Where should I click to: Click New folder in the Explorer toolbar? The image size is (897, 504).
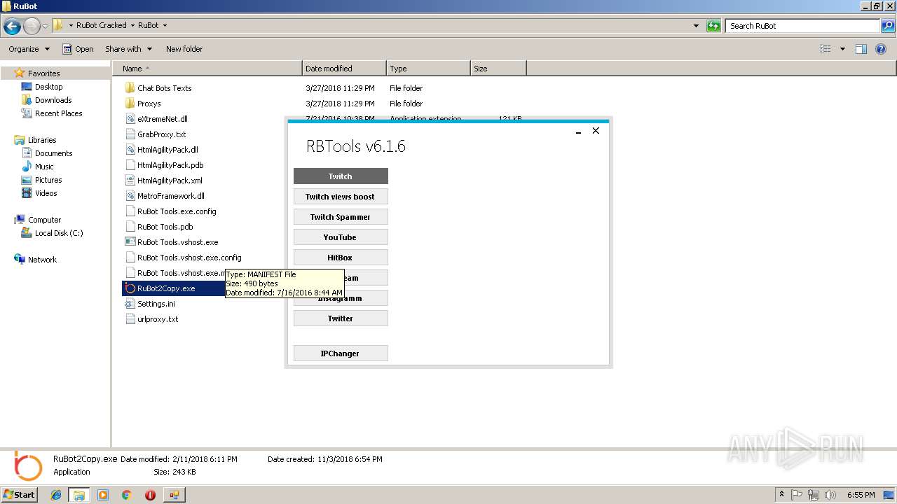[x=184, y=49]
